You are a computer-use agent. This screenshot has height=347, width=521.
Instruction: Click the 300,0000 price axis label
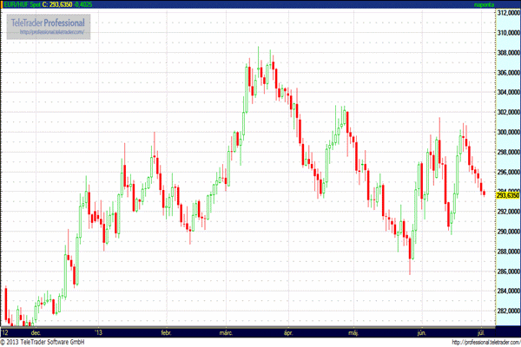[x=507, y=132]
